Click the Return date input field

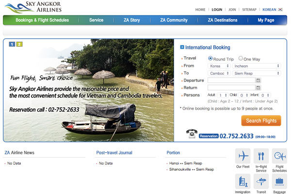[x=231, y=88]
